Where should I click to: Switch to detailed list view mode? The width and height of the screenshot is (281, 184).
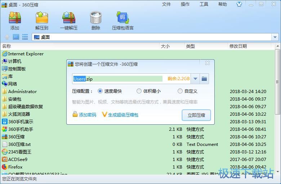click(25, 37)
